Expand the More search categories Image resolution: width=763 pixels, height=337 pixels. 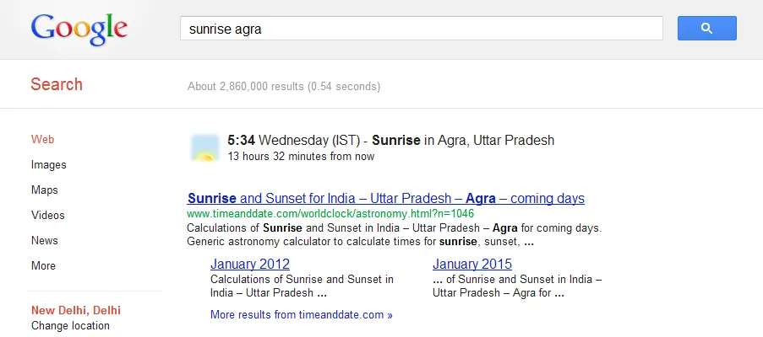43,266
